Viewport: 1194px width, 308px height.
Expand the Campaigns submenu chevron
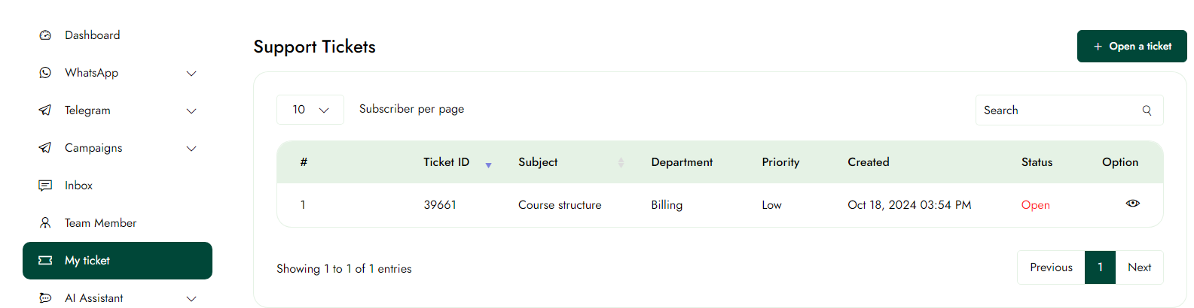(191, 149)
